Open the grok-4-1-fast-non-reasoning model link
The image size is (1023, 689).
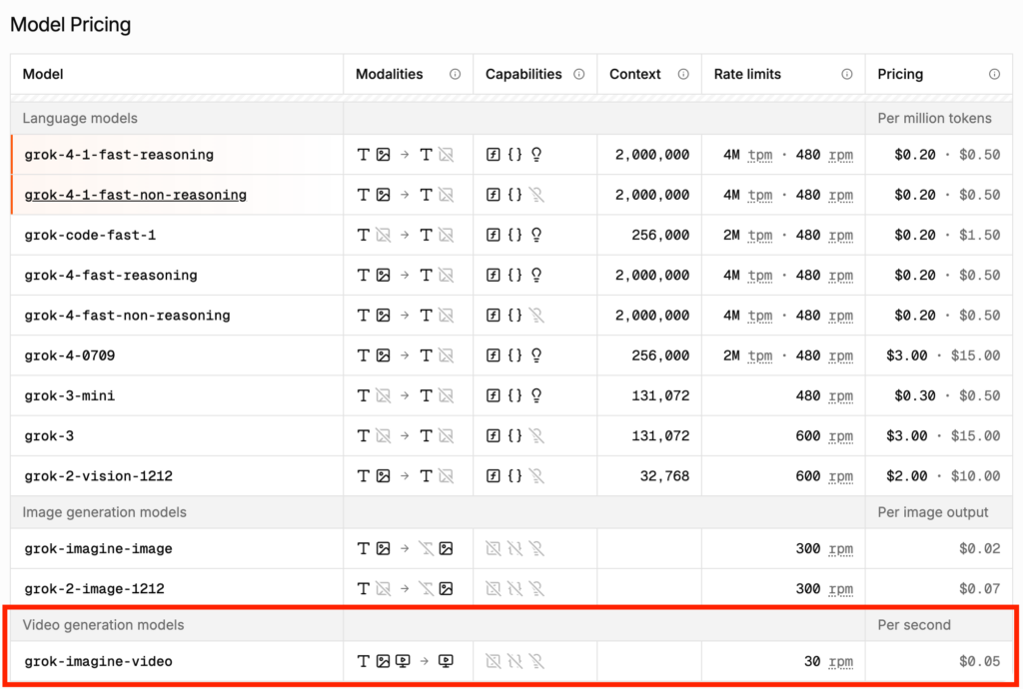[135, 195]
